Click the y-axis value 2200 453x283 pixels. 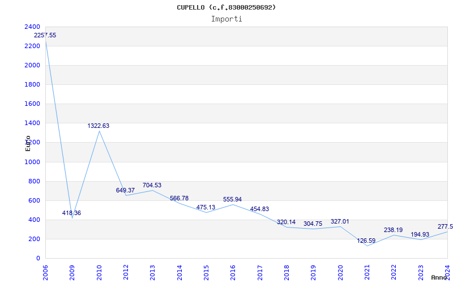pos(33,46)
